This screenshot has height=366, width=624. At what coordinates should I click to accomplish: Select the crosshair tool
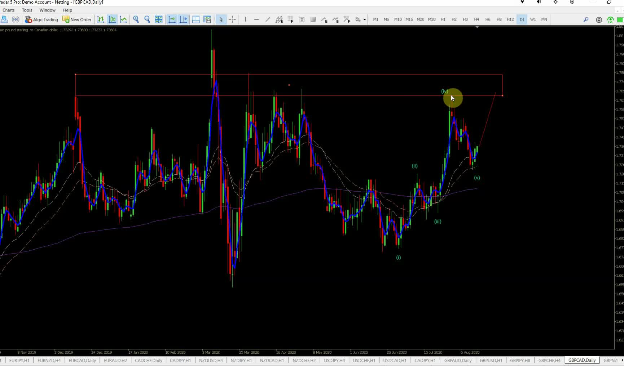point(232,19)
